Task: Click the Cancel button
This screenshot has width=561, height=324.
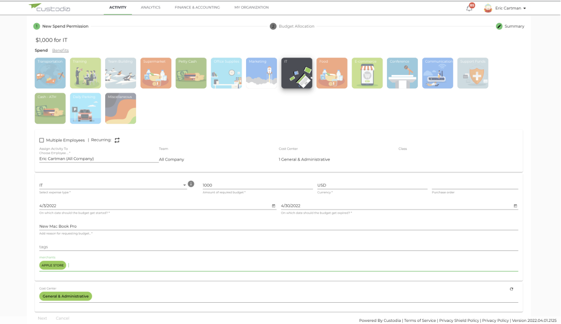Action: 63,318
